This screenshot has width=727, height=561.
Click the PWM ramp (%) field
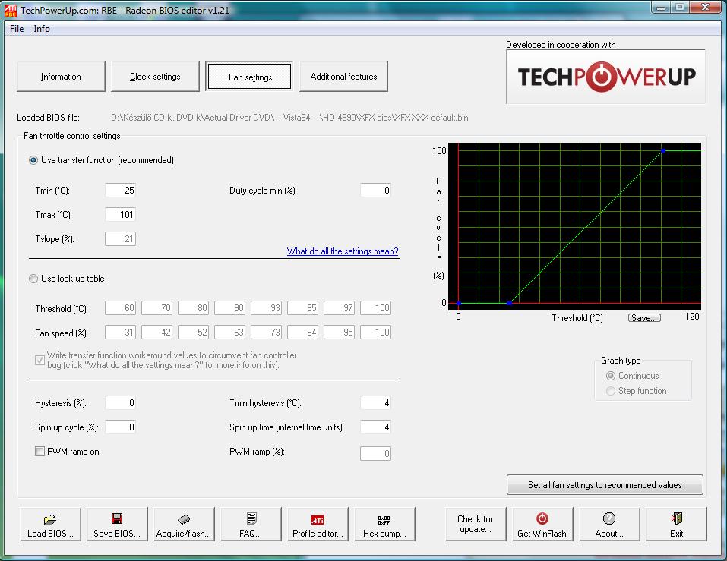[375, 453]
